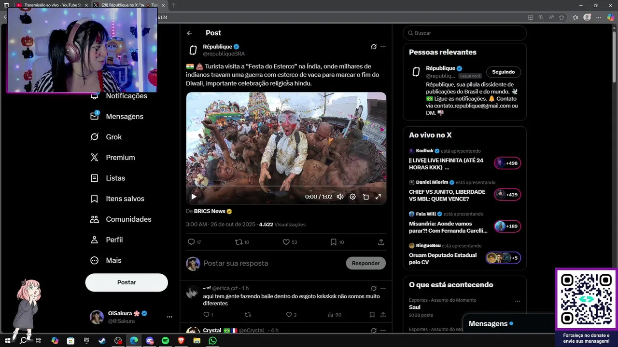
Task: Open a new browser tab
Action: point(174,5)
